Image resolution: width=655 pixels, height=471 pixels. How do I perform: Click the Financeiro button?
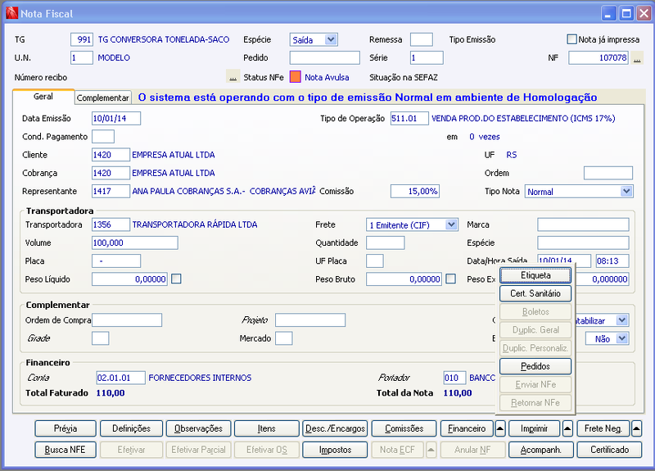pyautogui.click(x=467, y=428)
